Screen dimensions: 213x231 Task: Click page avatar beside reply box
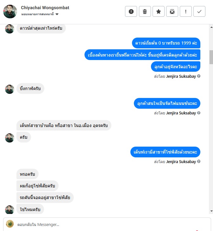(10, 224)
